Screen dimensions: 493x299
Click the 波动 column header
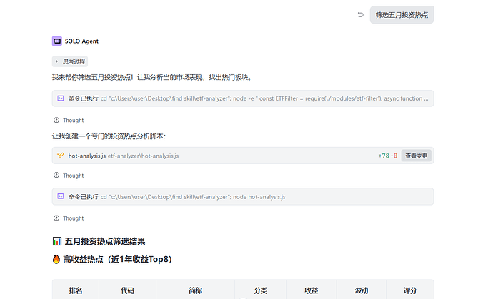pyautogui.click(x=362, y=290)
